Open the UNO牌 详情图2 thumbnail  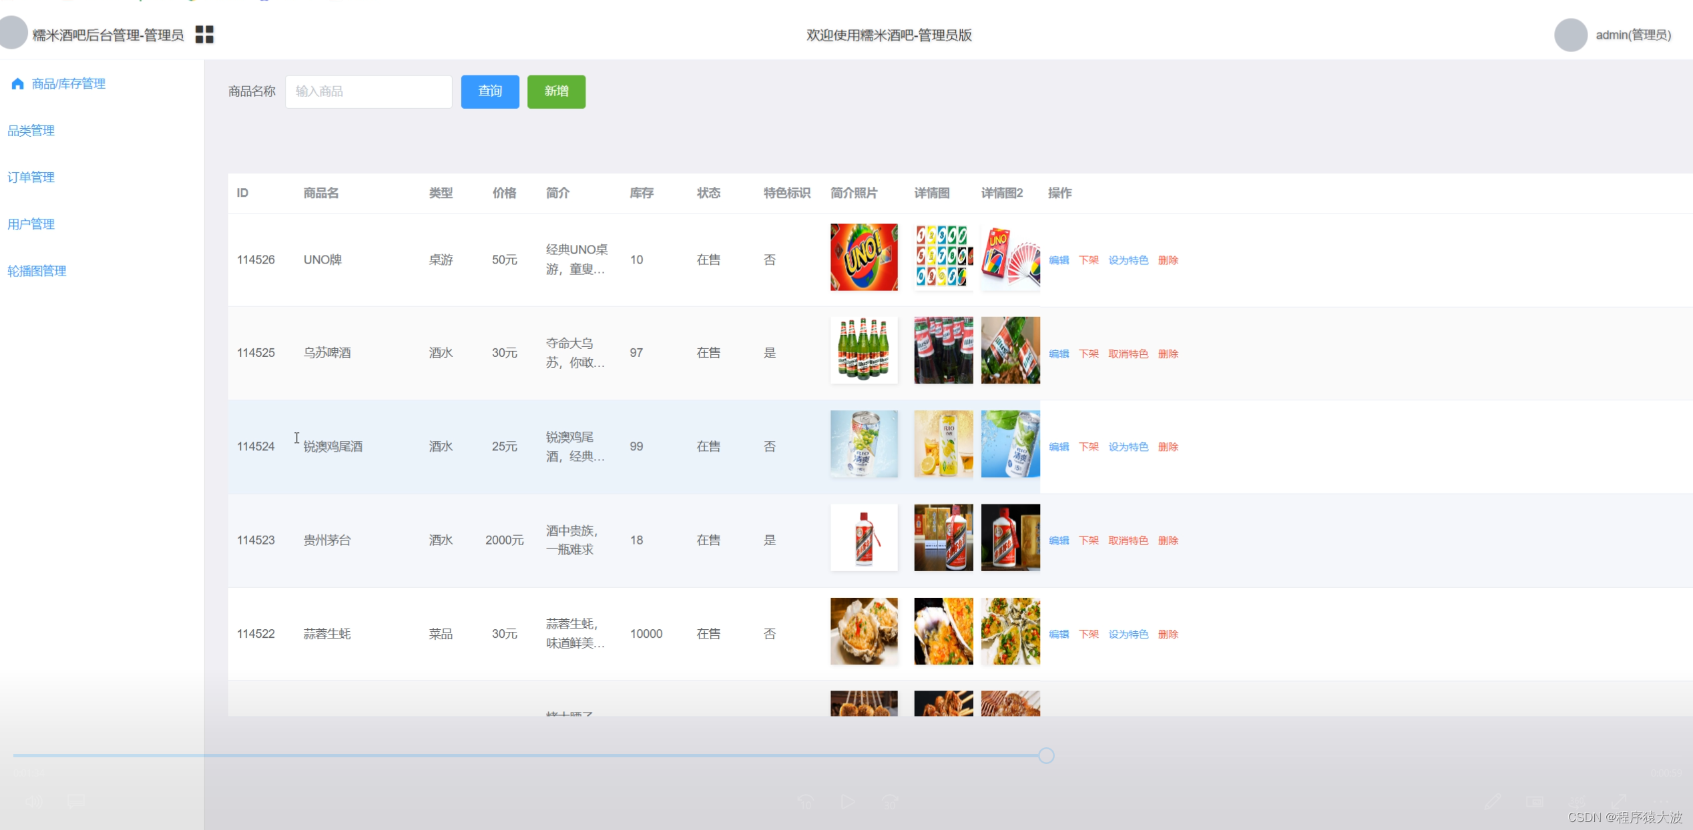point(1011,257)
